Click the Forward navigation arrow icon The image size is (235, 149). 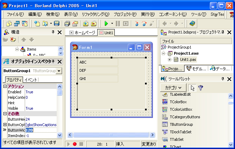176,24
